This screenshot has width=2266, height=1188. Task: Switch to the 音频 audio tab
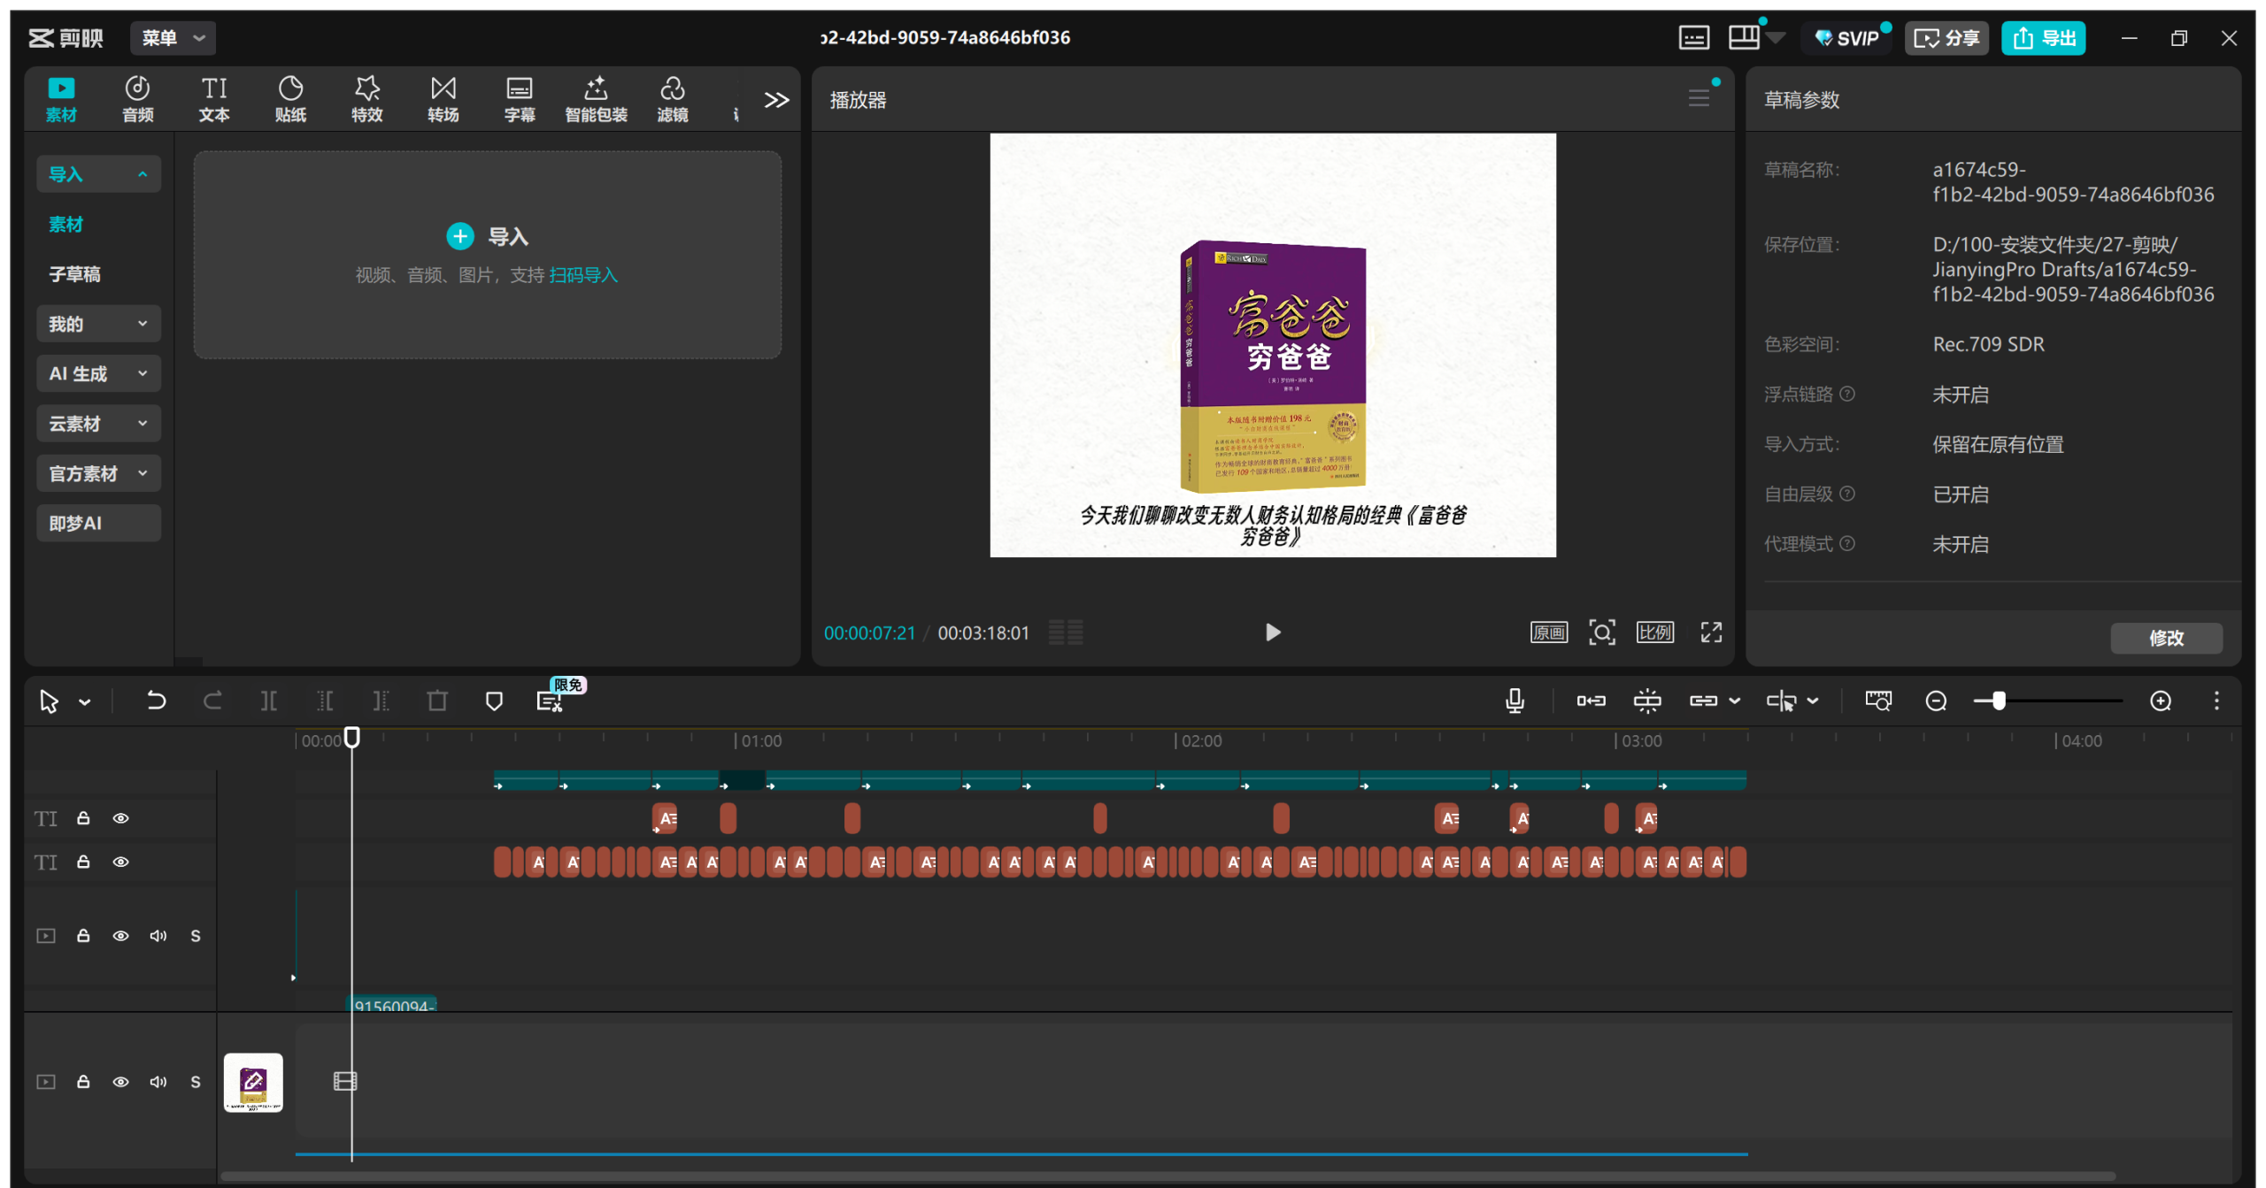coord(137,98)
